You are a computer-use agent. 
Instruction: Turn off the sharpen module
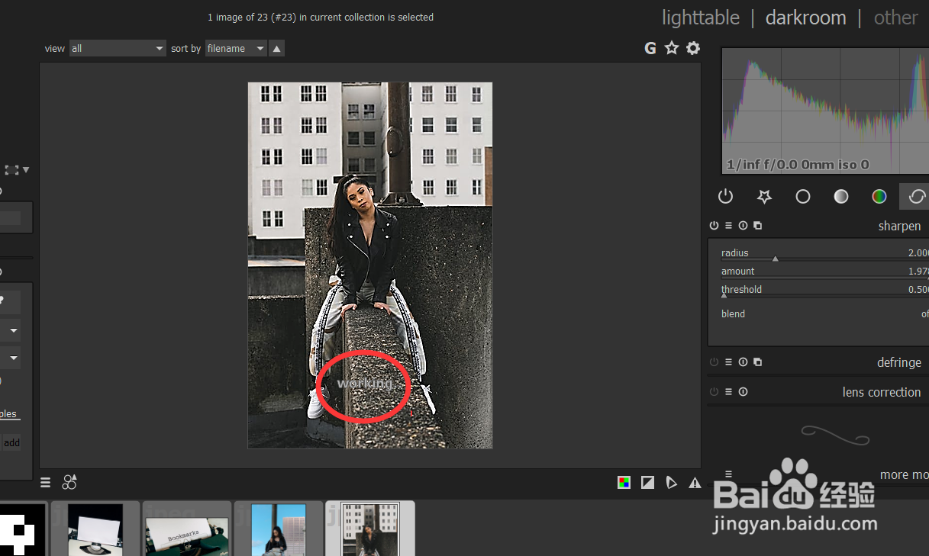click(x=714, y=226)
